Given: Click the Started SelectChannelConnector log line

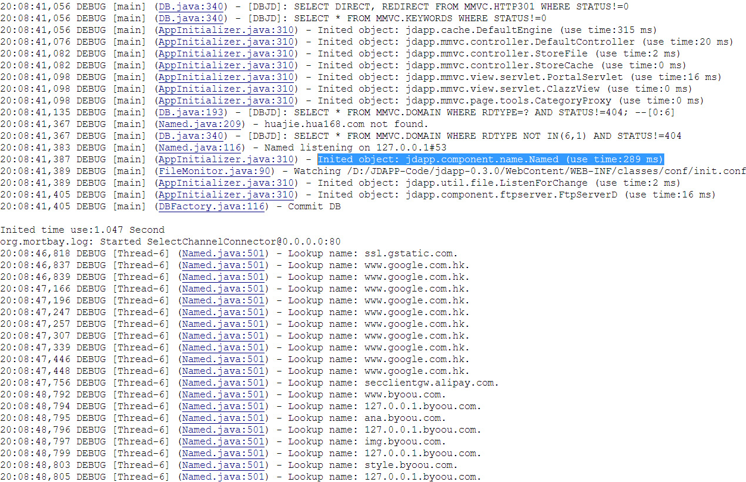Looking at the screenshot, I should click(170, 242).
